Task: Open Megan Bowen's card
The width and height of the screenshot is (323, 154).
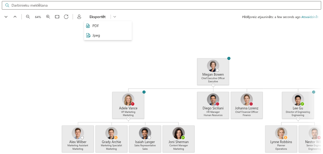Action: click(213, 72)
